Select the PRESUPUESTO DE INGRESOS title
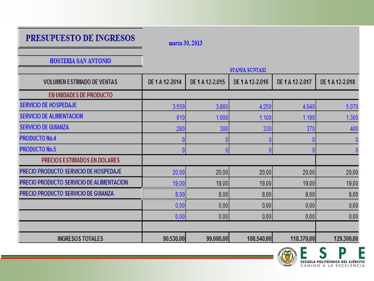Viewport: 374px width, 281px height. pos(80,38)
